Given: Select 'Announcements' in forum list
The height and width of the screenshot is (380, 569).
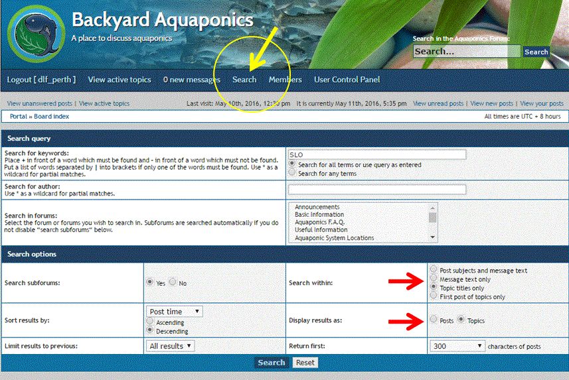Looking at the screenshot, I should tap(317, 207).
